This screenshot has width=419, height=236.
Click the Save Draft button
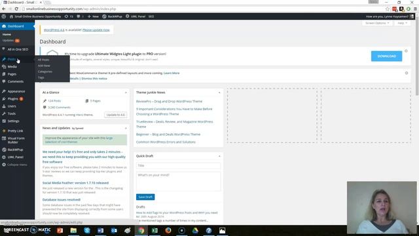click(145, 197)
